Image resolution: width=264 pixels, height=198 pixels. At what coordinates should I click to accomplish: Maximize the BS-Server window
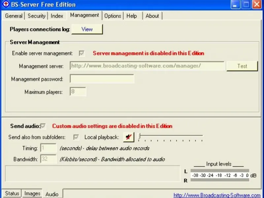pos(246,5)
